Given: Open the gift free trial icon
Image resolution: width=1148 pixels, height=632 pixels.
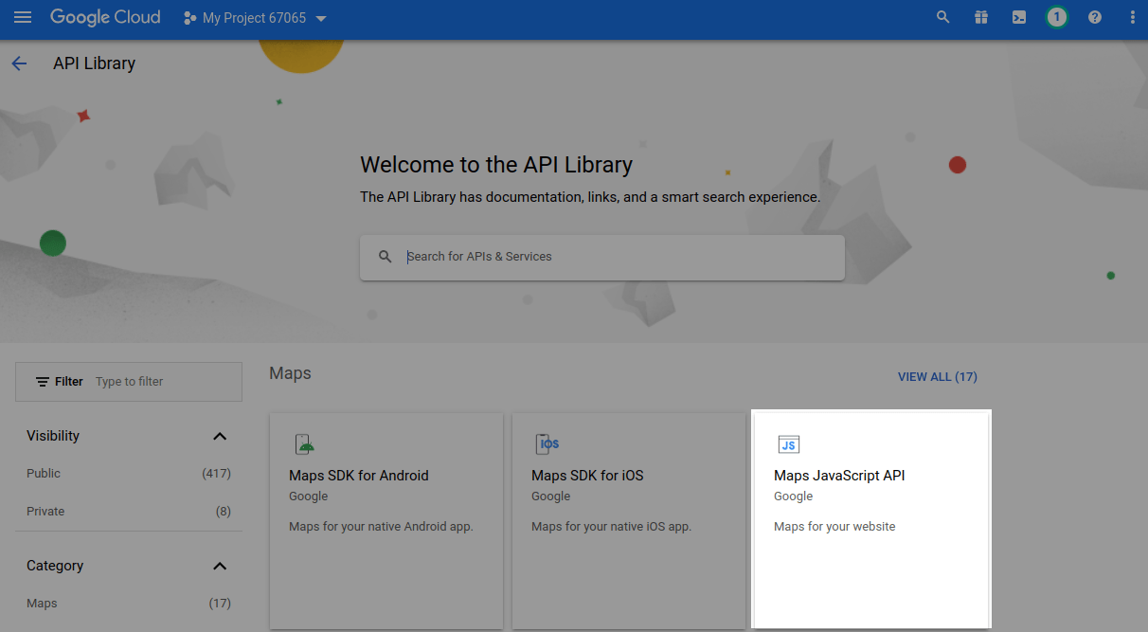Looking at the screenshot, I should click(981, 17).
